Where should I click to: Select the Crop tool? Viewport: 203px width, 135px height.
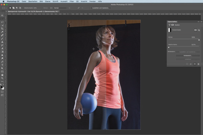pyautogui.click(x=2, y=29)
